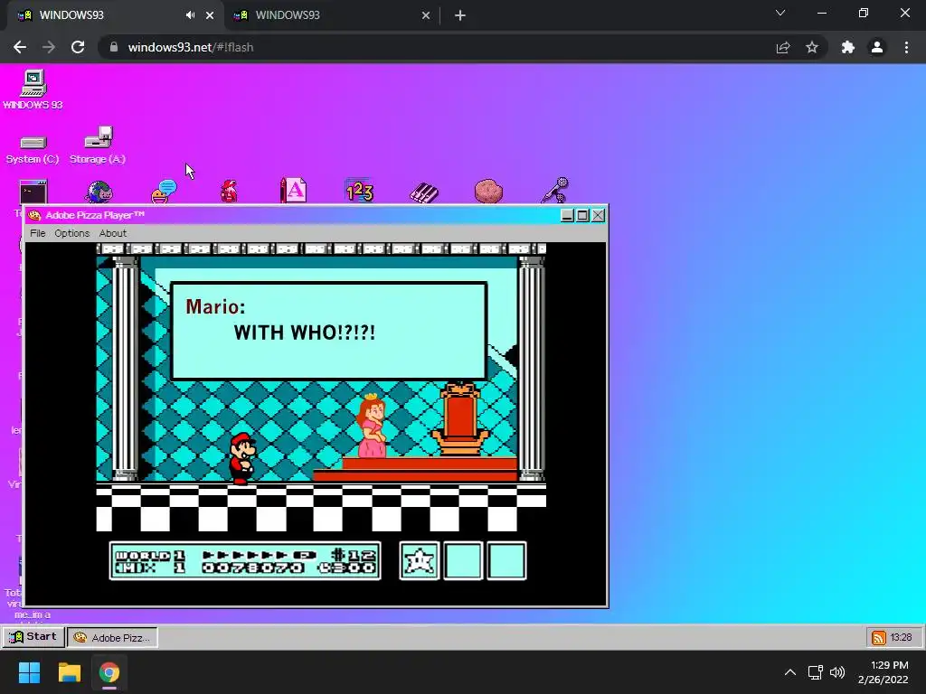View site info via the lock icon
Image resolution: width=926 pixels, height=694 pixels.
(x=114, y=47)
